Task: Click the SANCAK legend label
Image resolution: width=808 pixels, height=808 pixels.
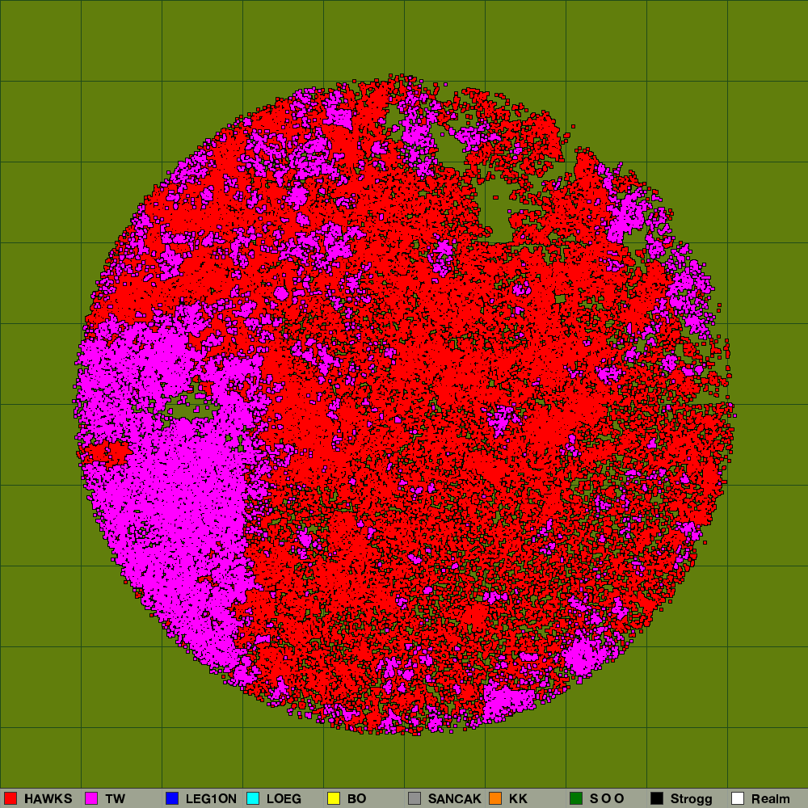Action: point(454,799)
